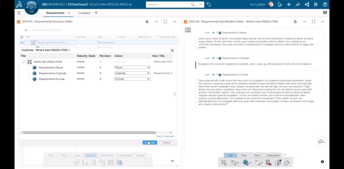The image size is (344, 169).
Task: Toggle the select-all checkbox in Title header
Action: pos(22,37)
